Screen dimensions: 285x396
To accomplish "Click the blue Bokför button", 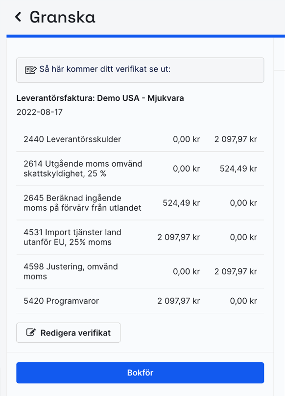I will click(x=141, y=372).
